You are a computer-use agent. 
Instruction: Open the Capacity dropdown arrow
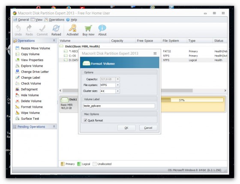[x=118, y=79]
